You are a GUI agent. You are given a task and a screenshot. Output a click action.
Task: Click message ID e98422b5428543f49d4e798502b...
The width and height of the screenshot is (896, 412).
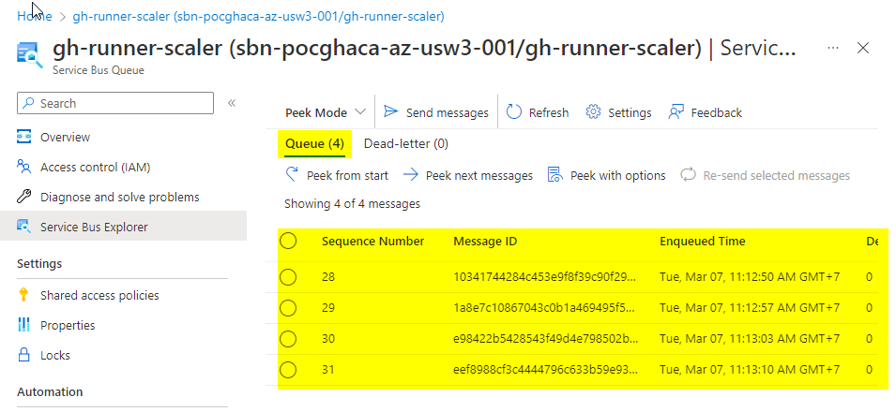coord(546,339)
